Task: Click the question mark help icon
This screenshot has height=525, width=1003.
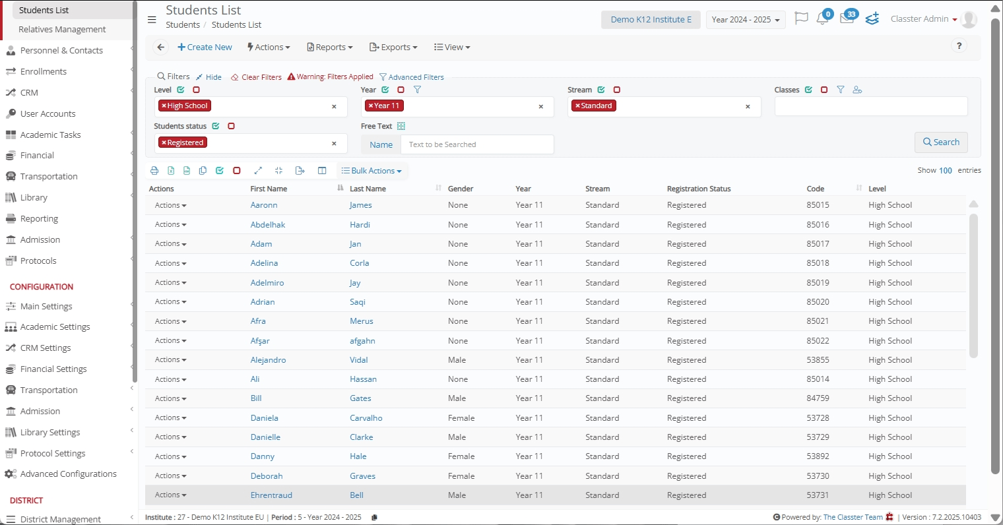Action: point(959,46)
